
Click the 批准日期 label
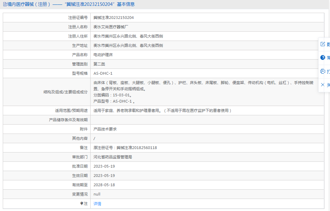pyautogui.click(x=80, y=166)
